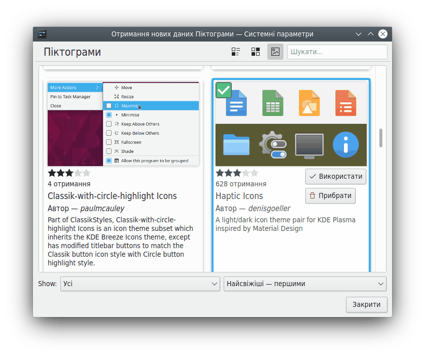Select the preview image view mode
425x356 pixels.
[x=275, y=52]
